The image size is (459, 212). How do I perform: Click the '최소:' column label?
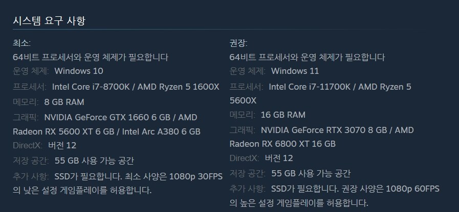pyautogui.click(x=21, y=43)
